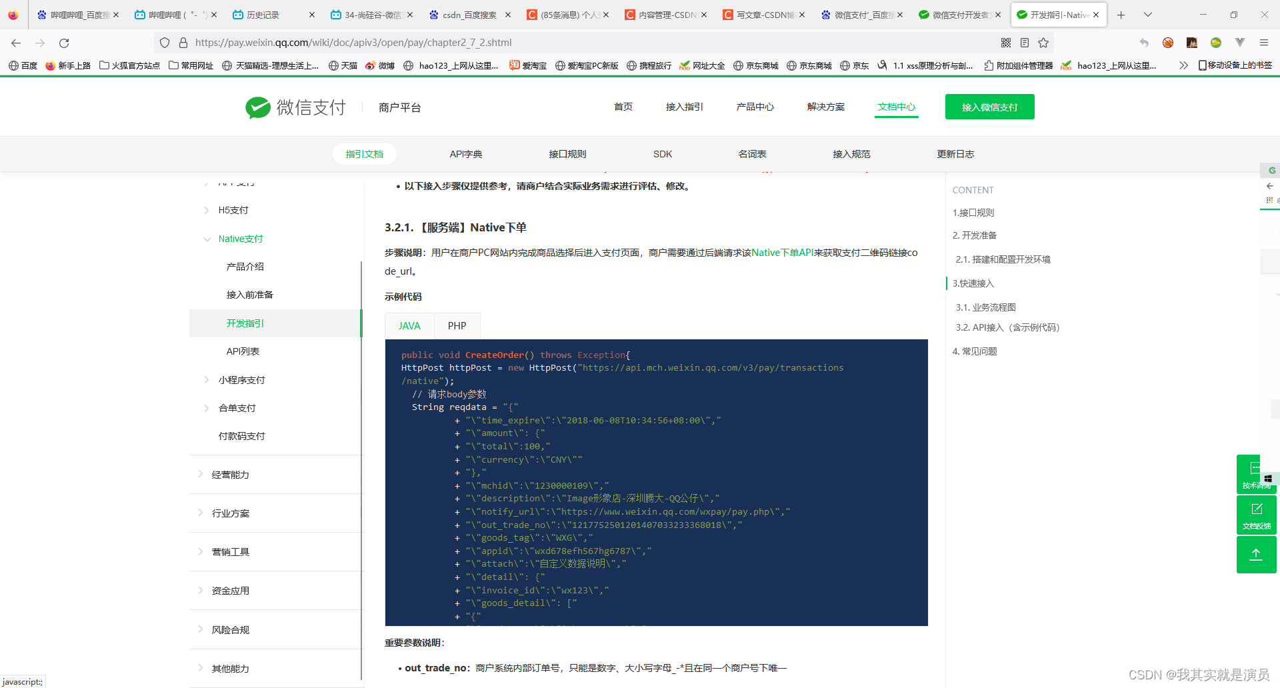The width and height of the screenshot is (1280, 688).
Task: Select the 指引文档 sub-tab
Action: pyautogui.click(x=364, y=154)
